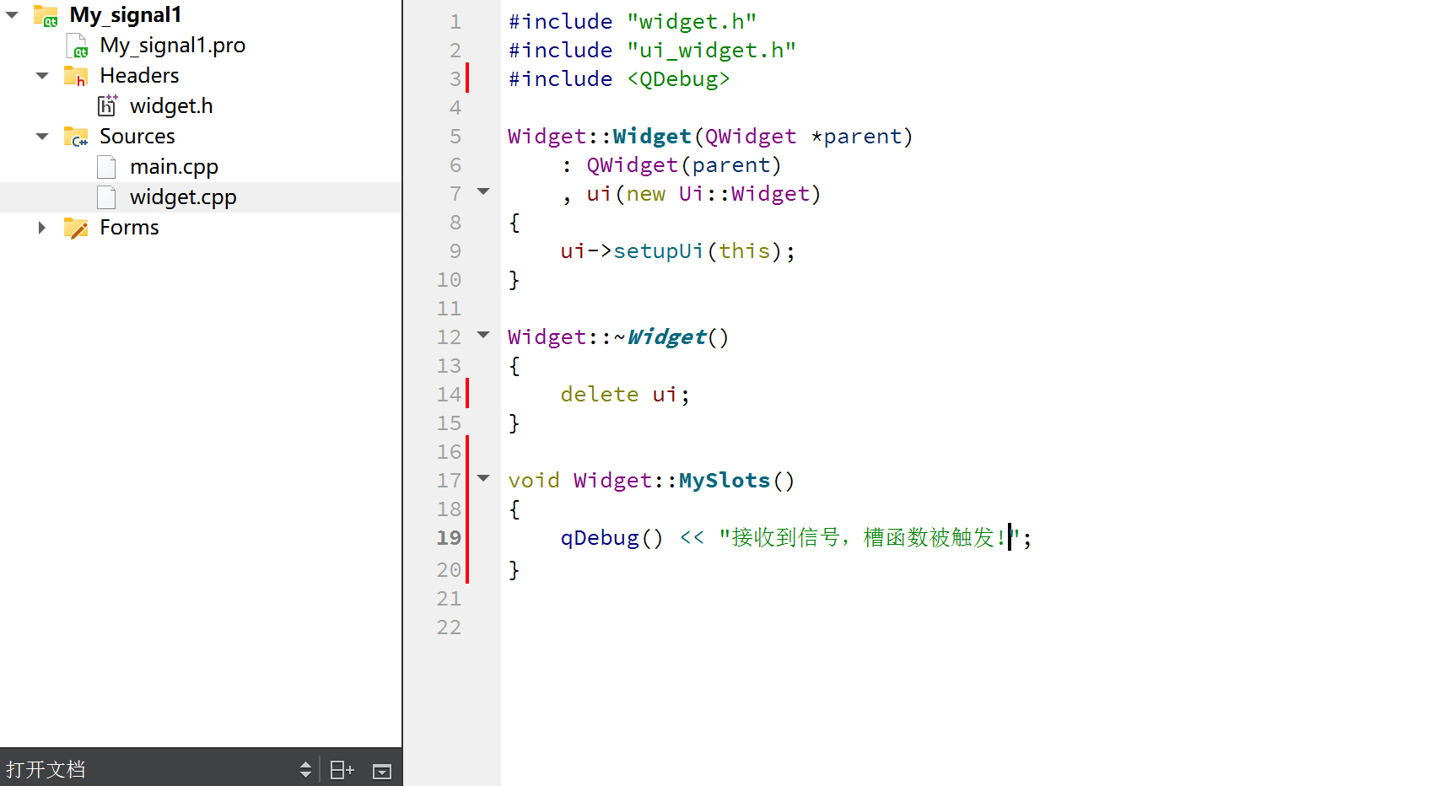This screenshot has height=786, width=1433.
Task: Open main.cpp in Sources
Action: pyautogui.click(x=174, y=167)
